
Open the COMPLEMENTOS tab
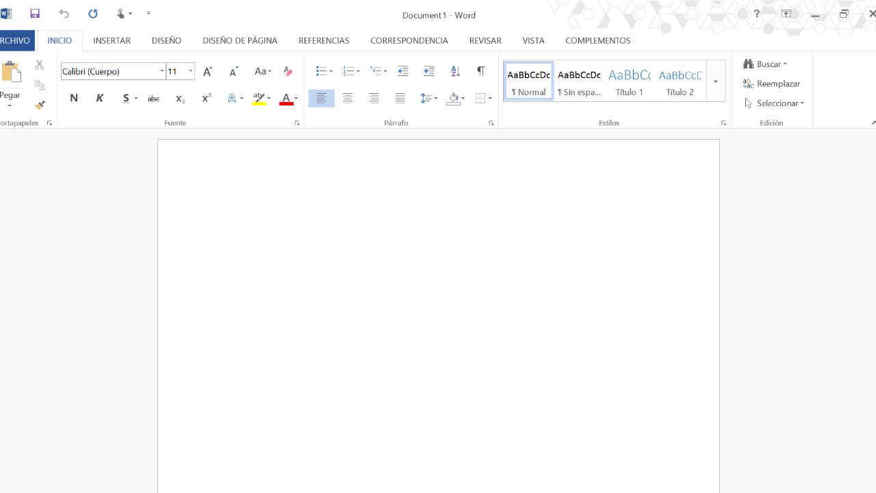[597, 40]
